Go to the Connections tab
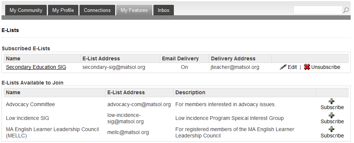354x143 pixels. coord(97,10)
